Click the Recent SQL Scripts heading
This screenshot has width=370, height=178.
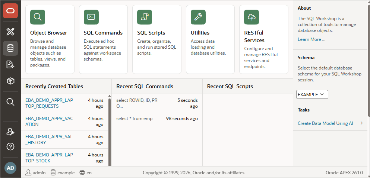230,86
